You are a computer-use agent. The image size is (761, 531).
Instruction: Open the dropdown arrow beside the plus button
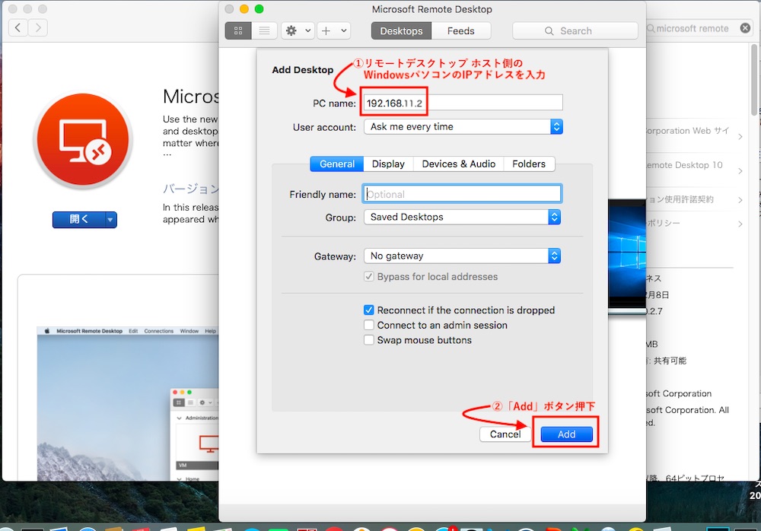(x=344, y=30)
